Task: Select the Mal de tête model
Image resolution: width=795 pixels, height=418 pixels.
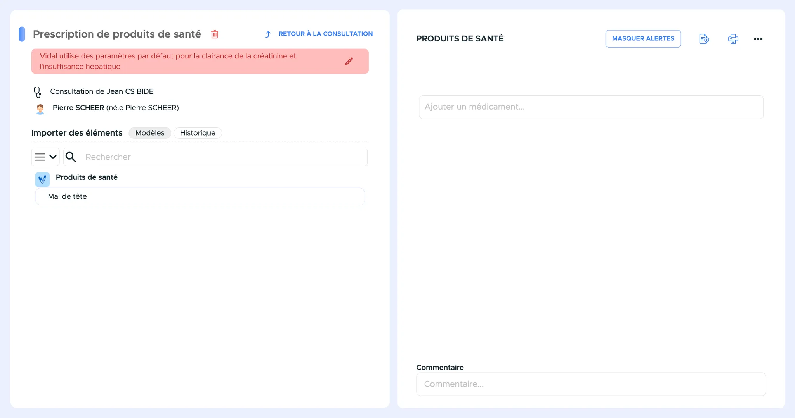Action: pyautogui.click(x=200, y=196)
